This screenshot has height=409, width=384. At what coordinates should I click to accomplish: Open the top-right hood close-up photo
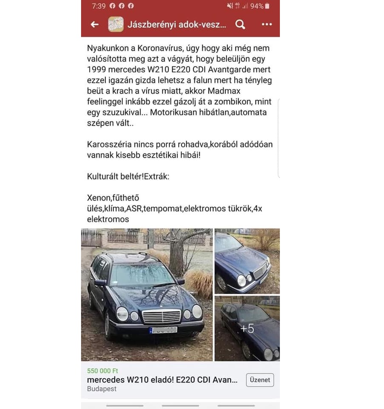[x=247, y=261]
